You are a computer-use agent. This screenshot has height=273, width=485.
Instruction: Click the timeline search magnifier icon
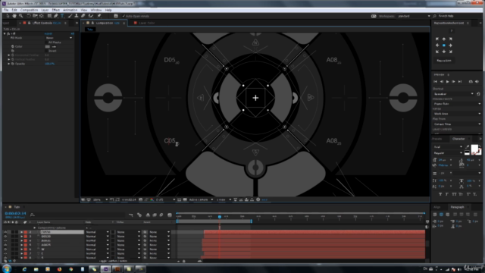pyautogui.click(x=32, y=214)
